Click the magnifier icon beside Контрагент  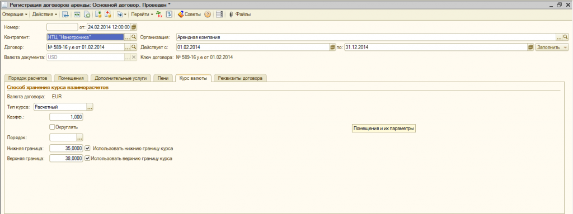pos(134,37)
